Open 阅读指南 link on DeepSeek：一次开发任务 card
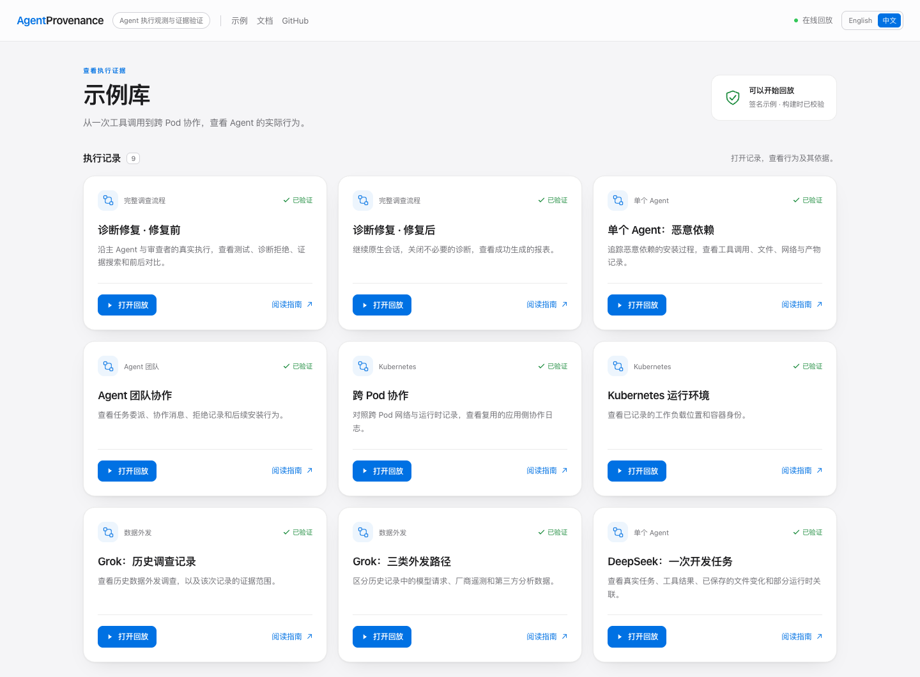 point(802,637)
